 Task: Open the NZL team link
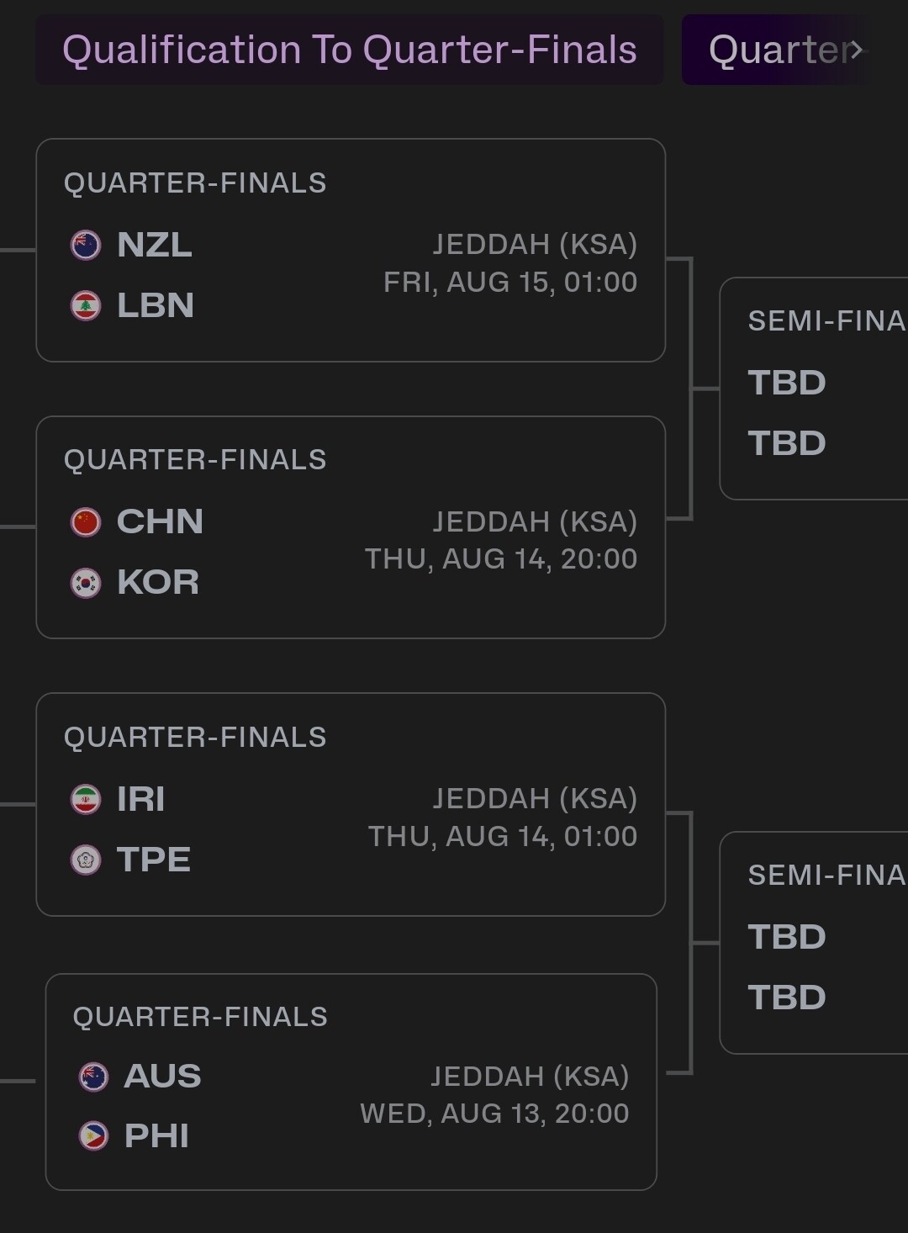click(155, 245)
